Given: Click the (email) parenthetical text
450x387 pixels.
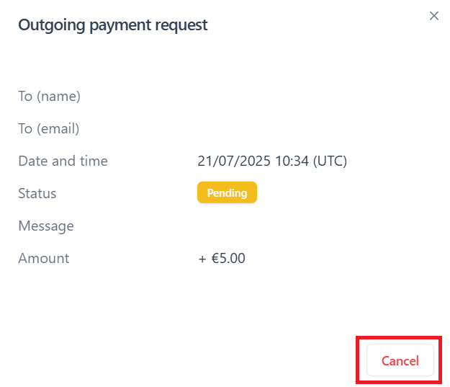Looking at the screenshot, I should (58, 128).
